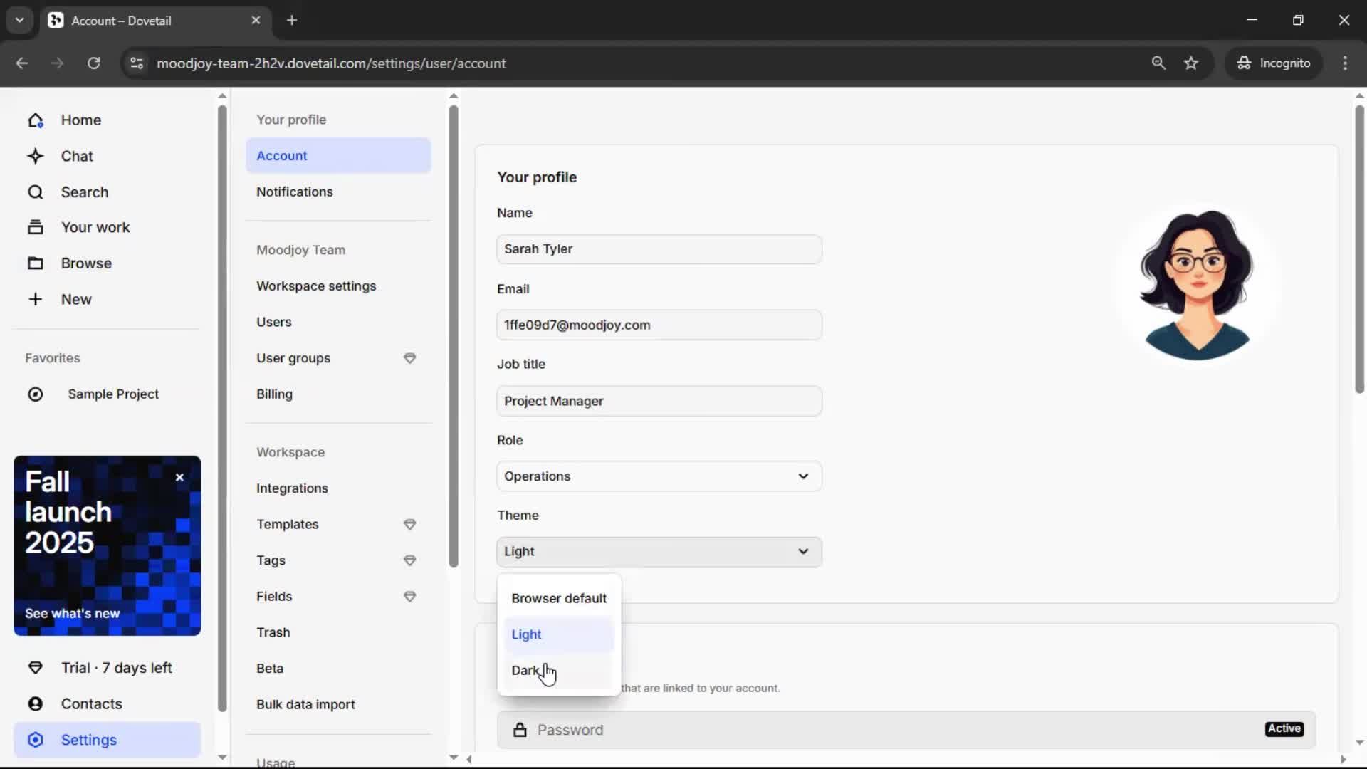Viewport: 1367px width, 769px height.
Task: Click the Settings gear icon
Action: coord(36,740)
